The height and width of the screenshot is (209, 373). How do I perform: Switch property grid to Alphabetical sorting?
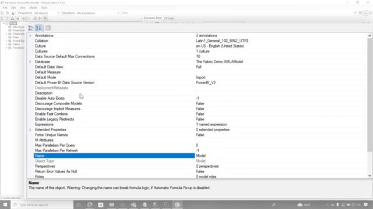(x=39, y=28)
